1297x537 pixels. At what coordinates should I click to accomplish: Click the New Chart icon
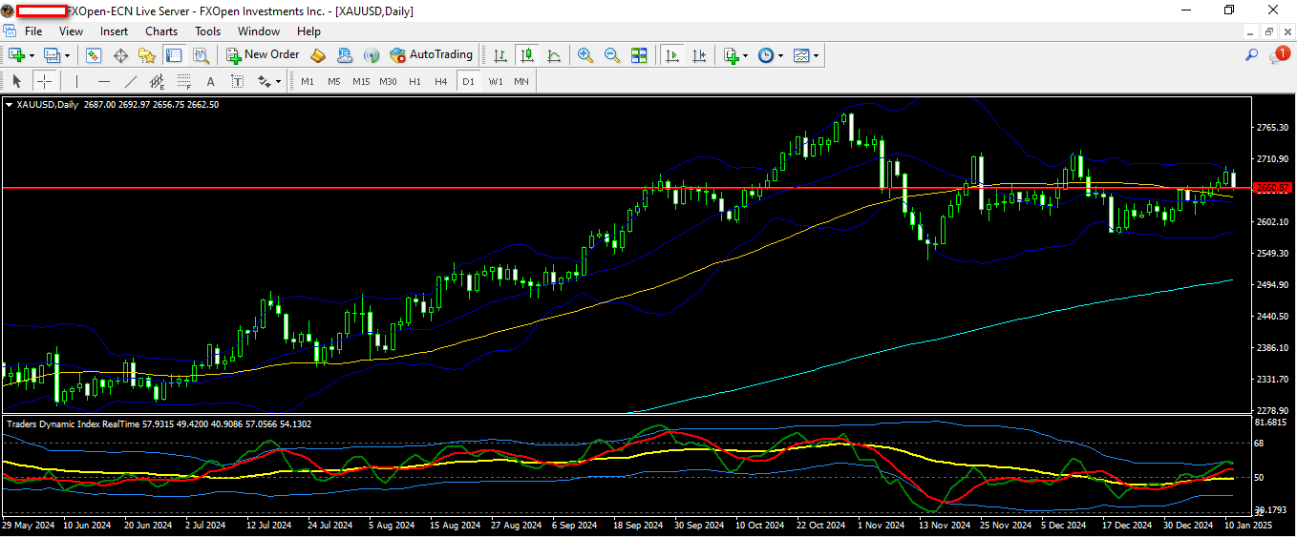[16, 55]
